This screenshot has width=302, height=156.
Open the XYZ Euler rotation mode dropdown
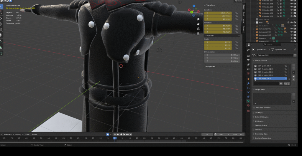(x=222, y=36)
